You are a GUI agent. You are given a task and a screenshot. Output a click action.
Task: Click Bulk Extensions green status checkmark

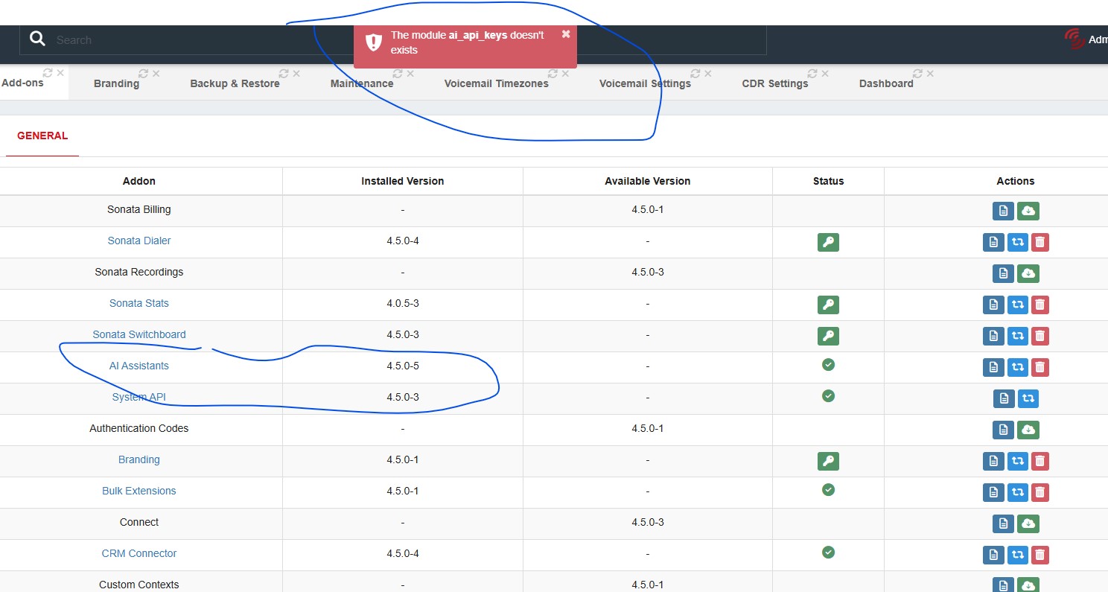828,490
